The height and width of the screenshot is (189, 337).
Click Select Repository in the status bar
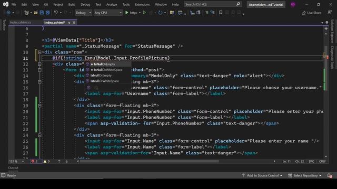click(x=305, y=175)
